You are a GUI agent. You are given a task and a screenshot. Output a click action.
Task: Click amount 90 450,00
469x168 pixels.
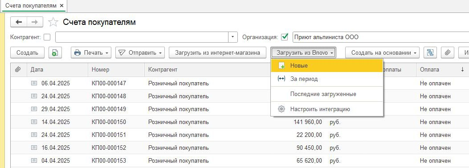click(x=309, y=148)
